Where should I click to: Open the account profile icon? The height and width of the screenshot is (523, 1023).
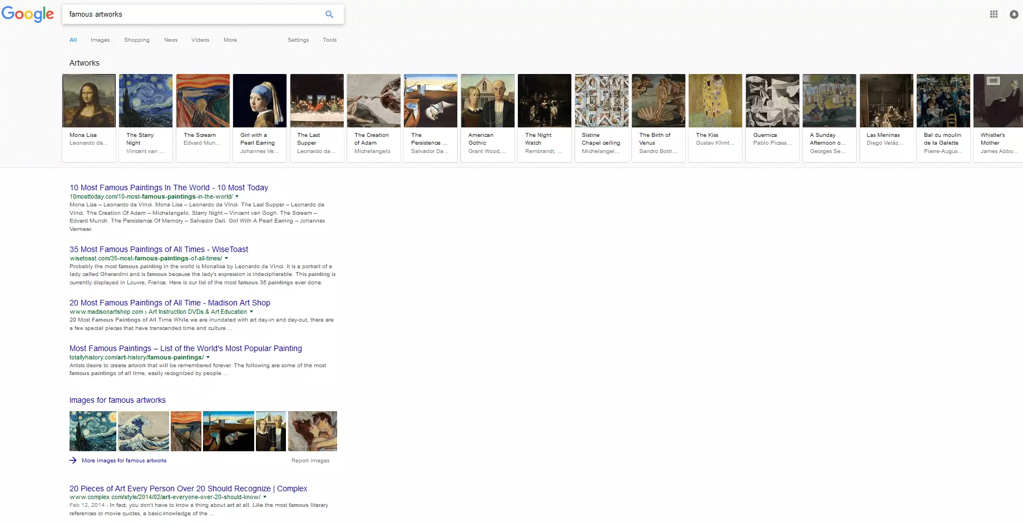(1014, 14)
